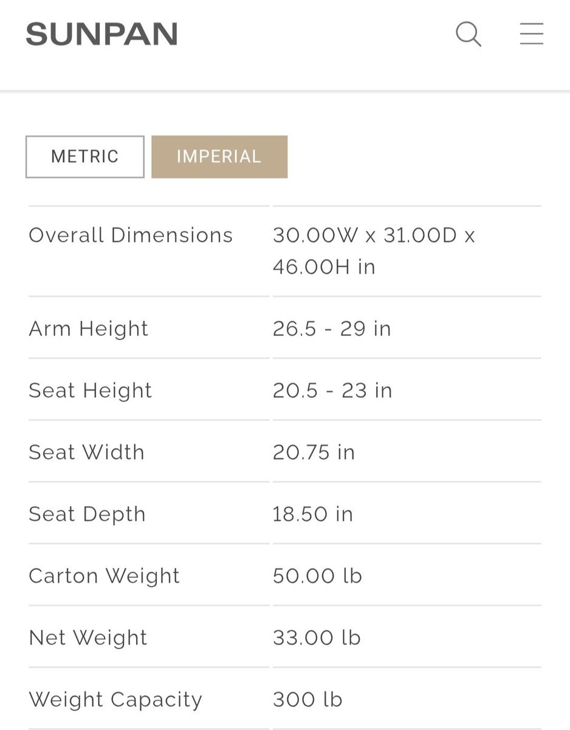Click the Overall Dimensions label

point(131,235)
